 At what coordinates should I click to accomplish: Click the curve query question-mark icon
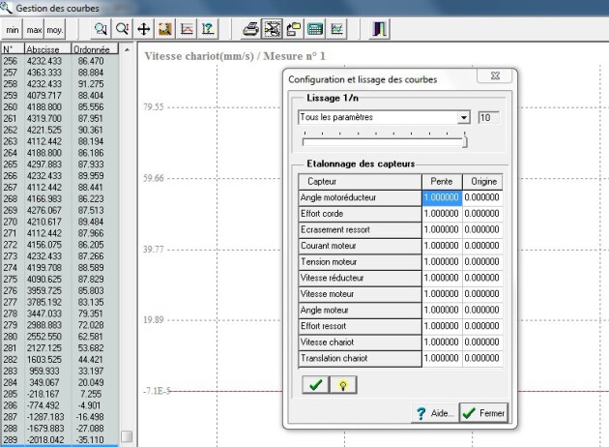[208, 29]
